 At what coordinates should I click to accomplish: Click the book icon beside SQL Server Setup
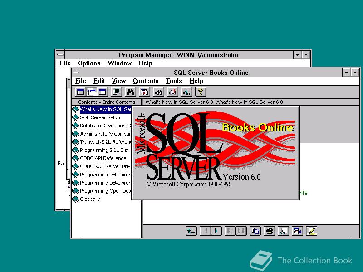pyautogui.click(x=75, y=117)
